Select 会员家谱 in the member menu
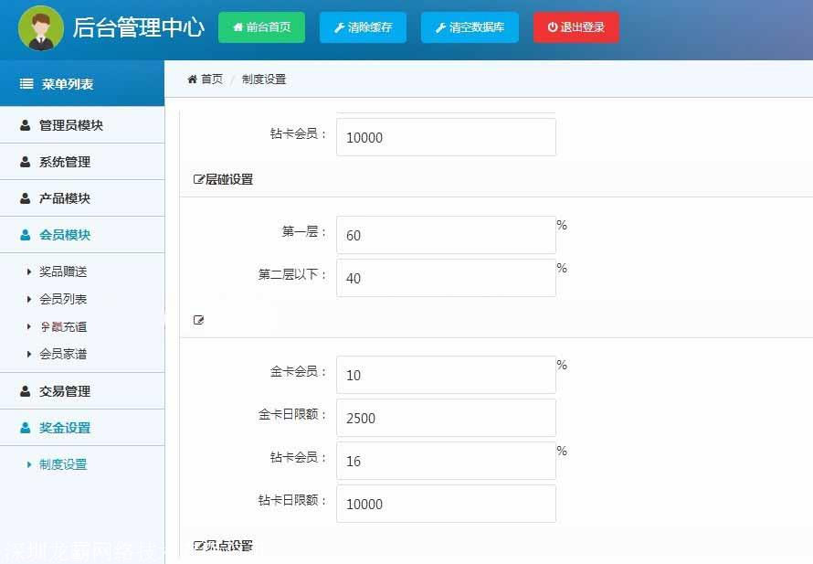 63,354
